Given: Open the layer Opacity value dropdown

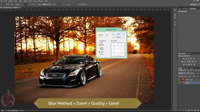Looking at the screenshot, I should point(198,73).
